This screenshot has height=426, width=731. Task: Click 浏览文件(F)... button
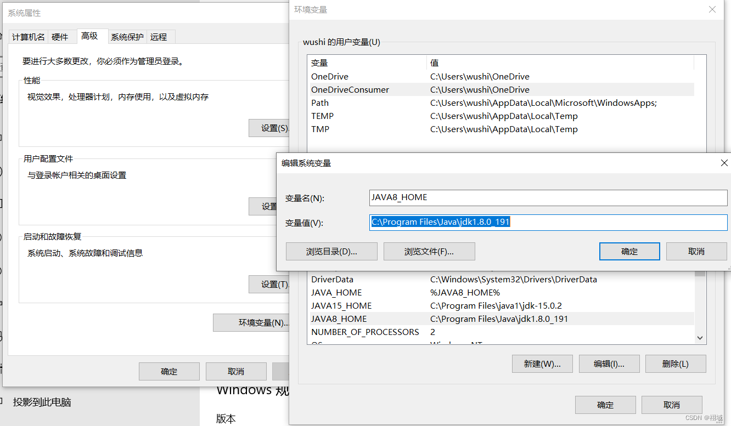click(x=429, y=252)
